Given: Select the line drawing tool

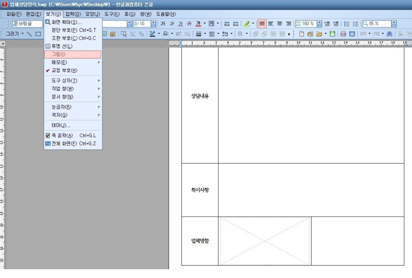Looking at the screenshot, I should click(29, 34).
